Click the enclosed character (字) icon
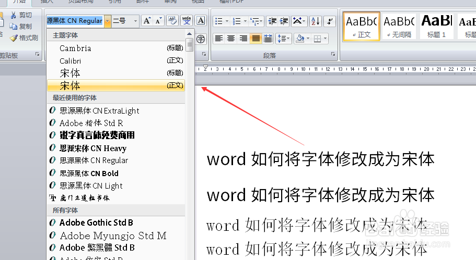This screenshot has height=260, width=476. coord(201,39)
